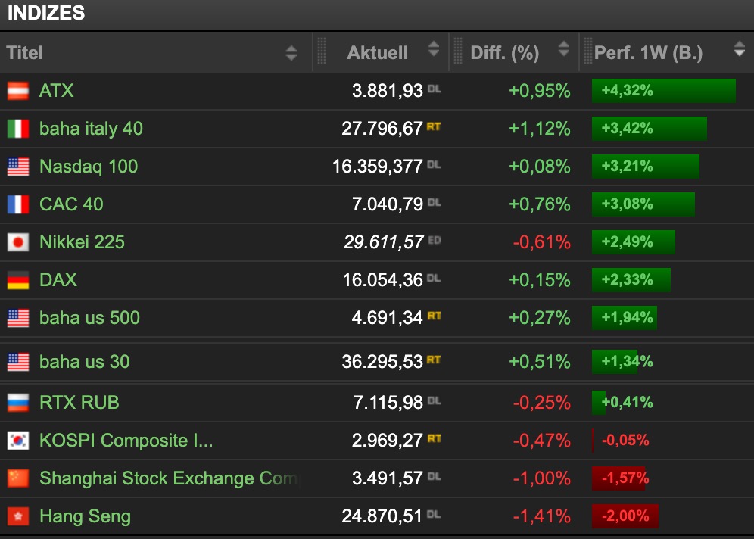The width and height of the screenshot is (754, 539).
Task: Click the Aktuell column header label
Action: coord(378,53)
